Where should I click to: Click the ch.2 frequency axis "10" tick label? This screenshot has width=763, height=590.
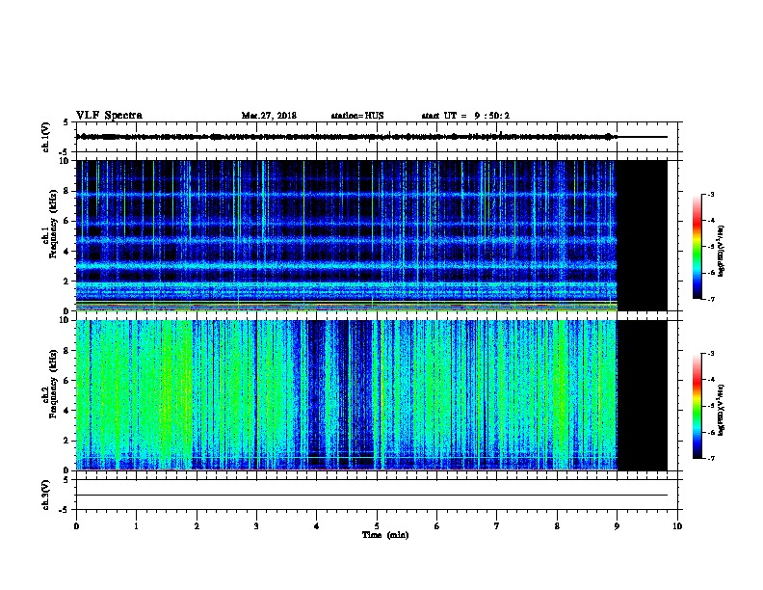65,320
